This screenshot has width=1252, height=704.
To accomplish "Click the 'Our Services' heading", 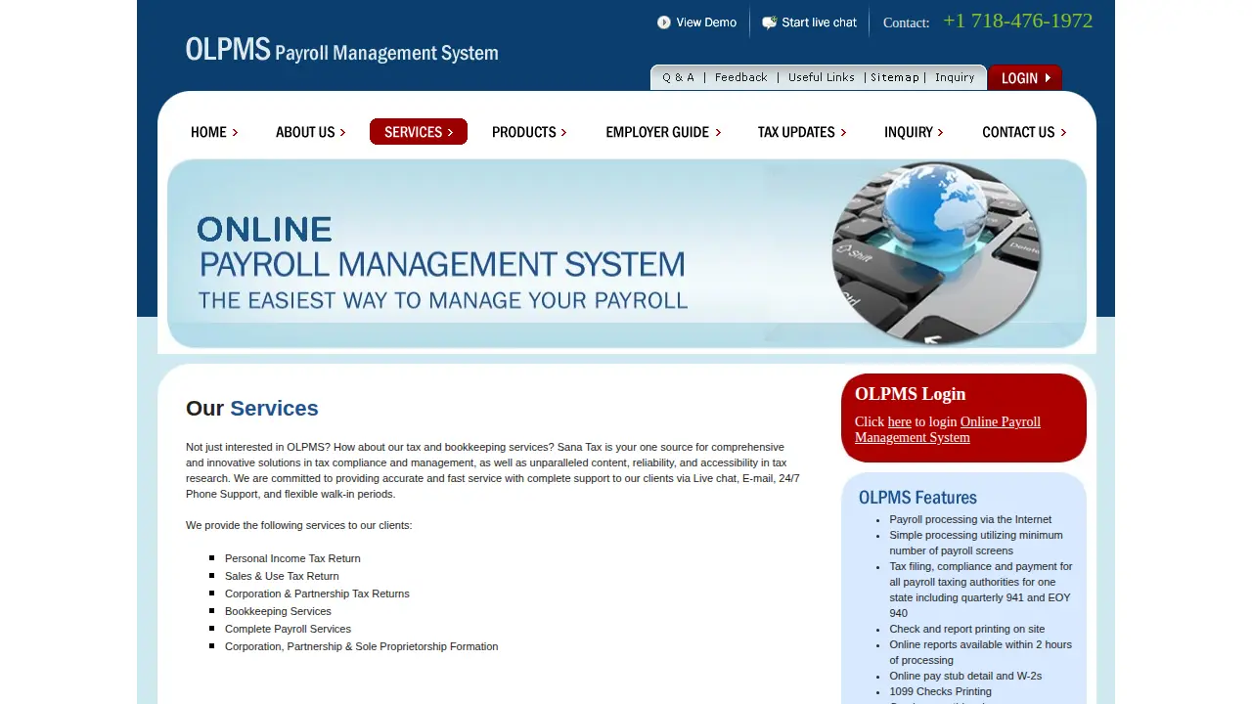I will pos(252,409).
